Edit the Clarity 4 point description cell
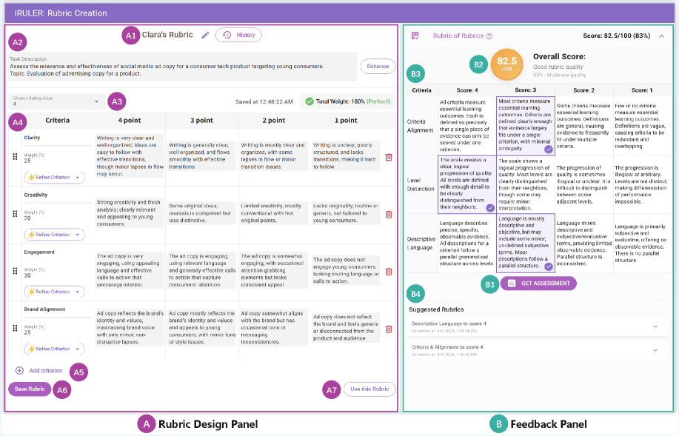This screenshot has width=679, height=436. (130, 156)
